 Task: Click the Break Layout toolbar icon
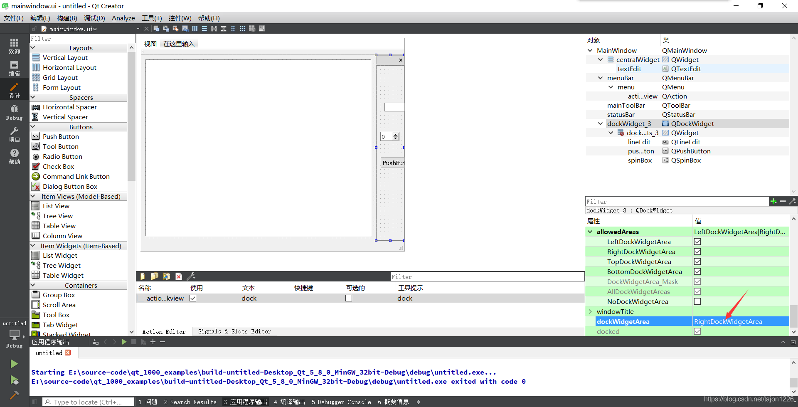coord(252,28)
